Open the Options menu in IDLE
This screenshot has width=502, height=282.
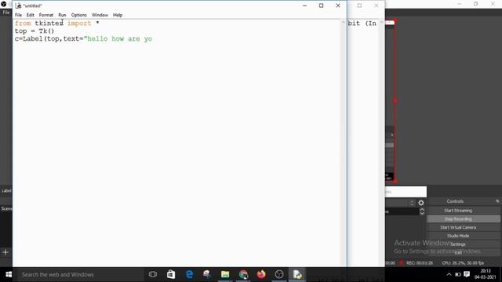(x=78, y=15)
